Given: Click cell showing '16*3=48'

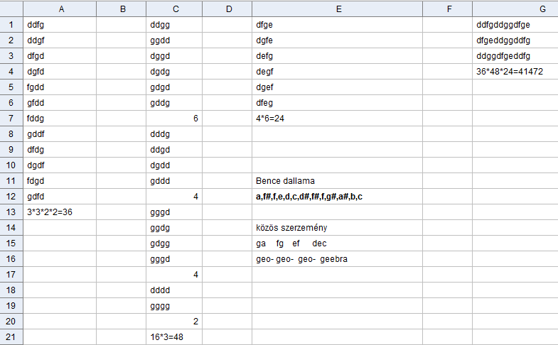Looking at the screenshot, I should pyautogui.click(x=174, y=336).
